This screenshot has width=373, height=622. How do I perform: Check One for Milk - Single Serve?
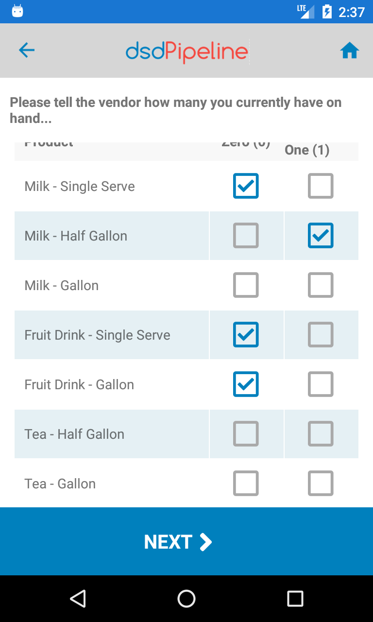(x=321, y=186)
